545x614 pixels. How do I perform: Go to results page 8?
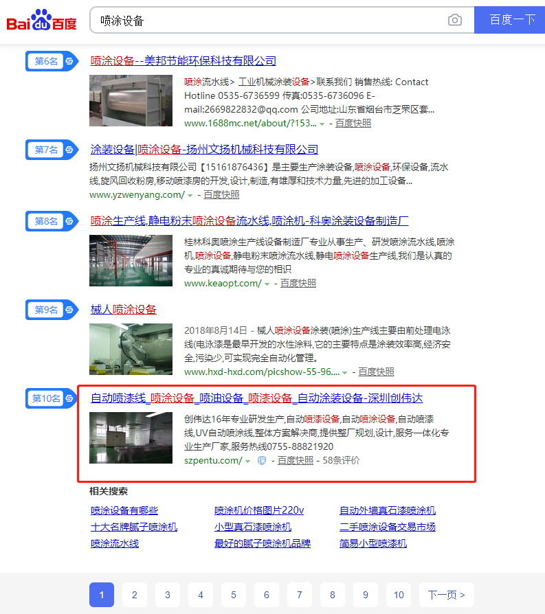pos(333,595)
